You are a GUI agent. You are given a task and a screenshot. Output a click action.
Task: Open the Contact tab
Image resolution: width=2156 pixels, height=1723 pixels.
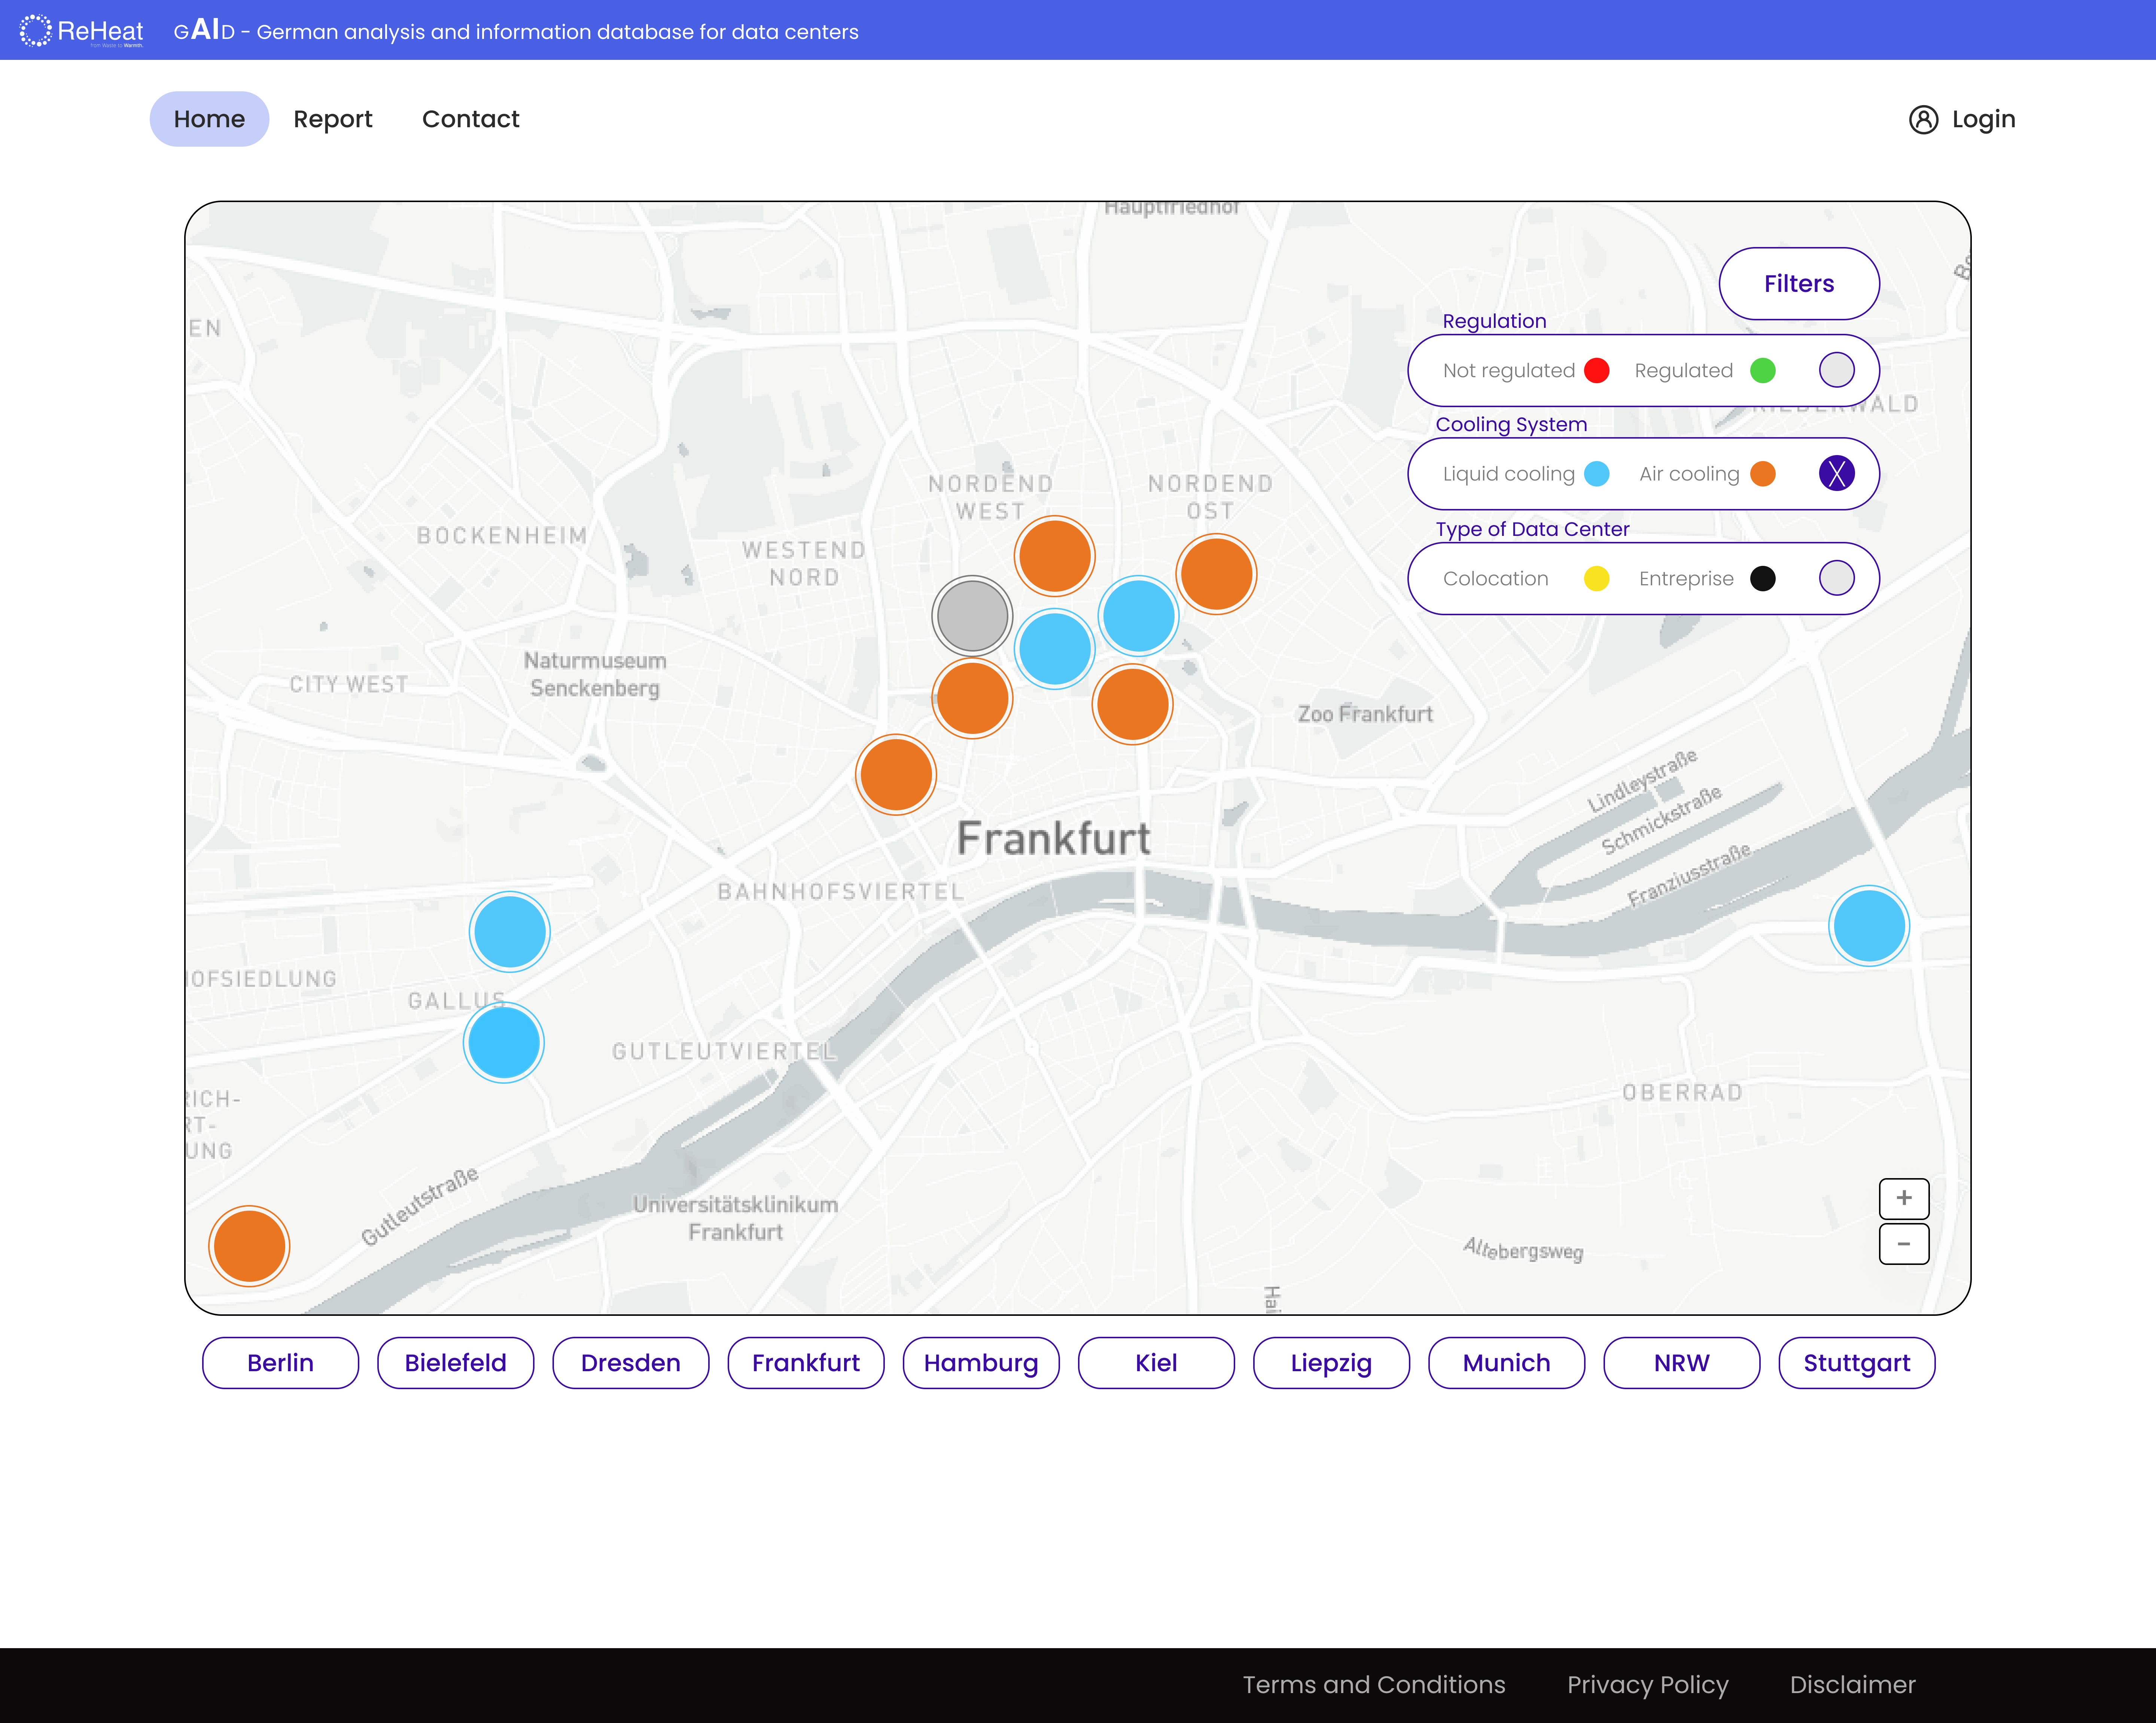pos(470,119)
